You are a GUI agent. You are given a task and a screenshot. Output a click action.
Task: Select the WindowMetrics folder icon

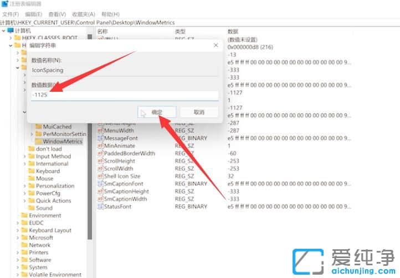click(39, 141)
